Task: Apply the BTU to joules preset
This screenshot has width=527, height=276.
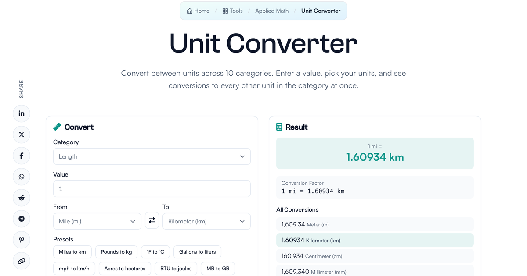Action: point(176,269)
